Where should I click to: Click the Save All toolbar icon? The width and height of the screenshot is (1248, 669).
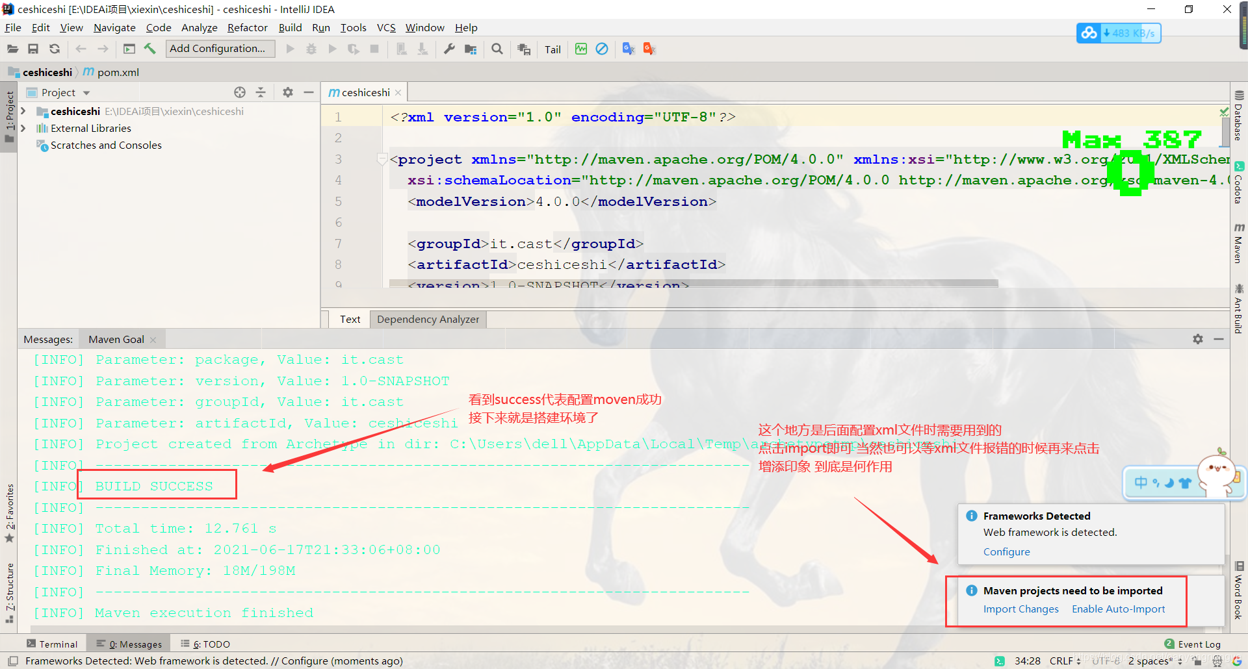click(33, 49)
